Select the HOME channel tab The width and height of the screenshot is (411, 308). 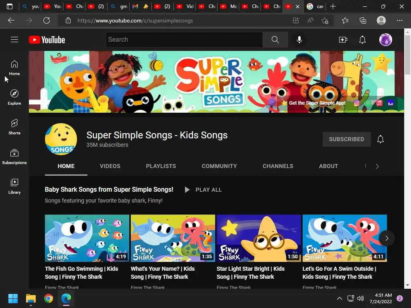[66, 166]
